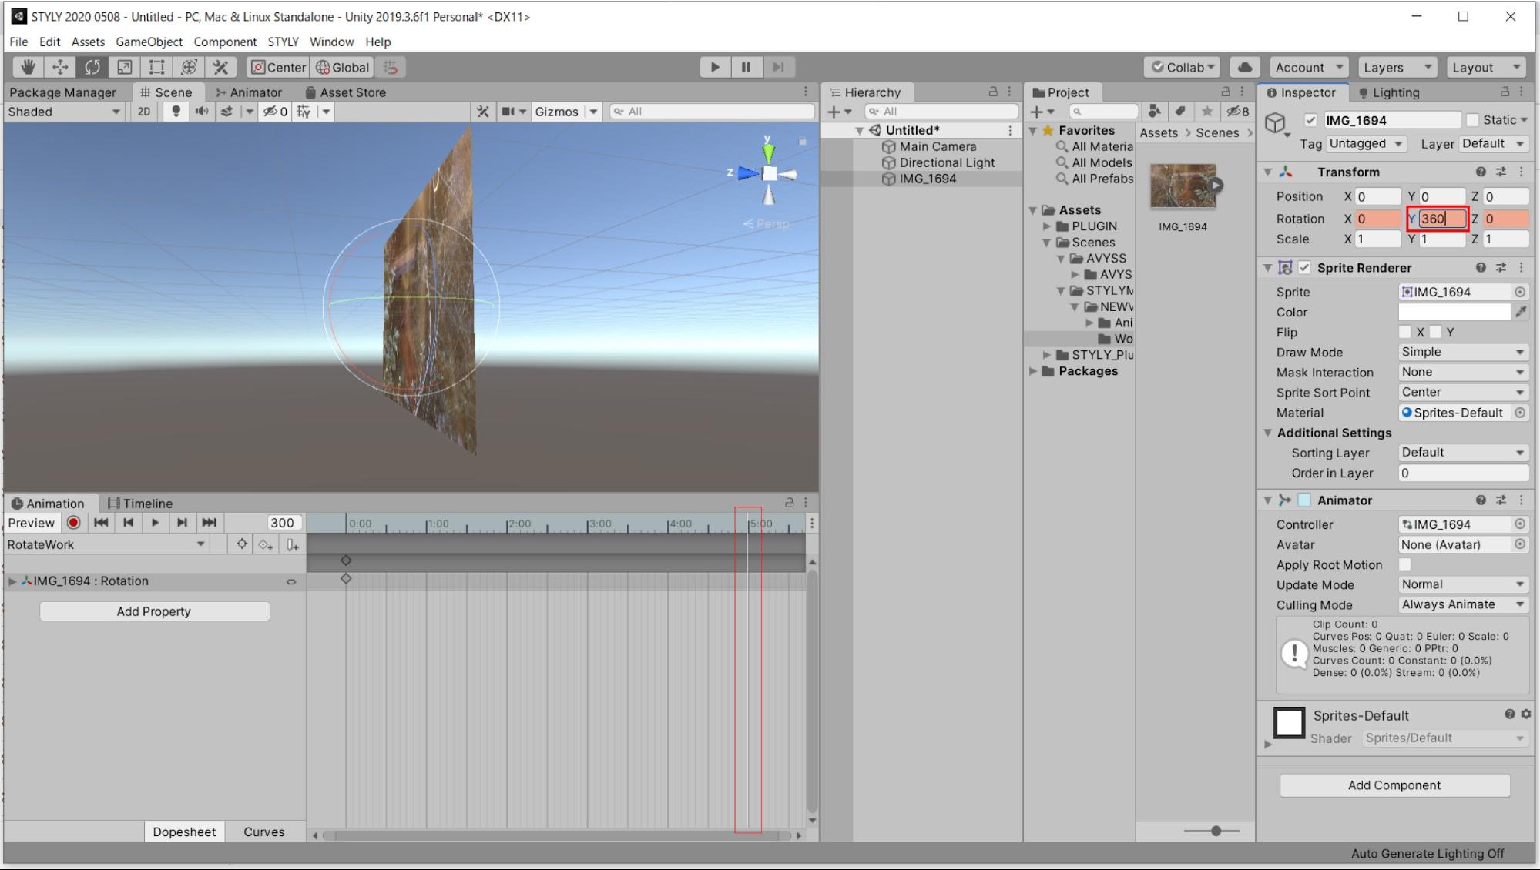Open the Layers dropdown

[1397, 67]
